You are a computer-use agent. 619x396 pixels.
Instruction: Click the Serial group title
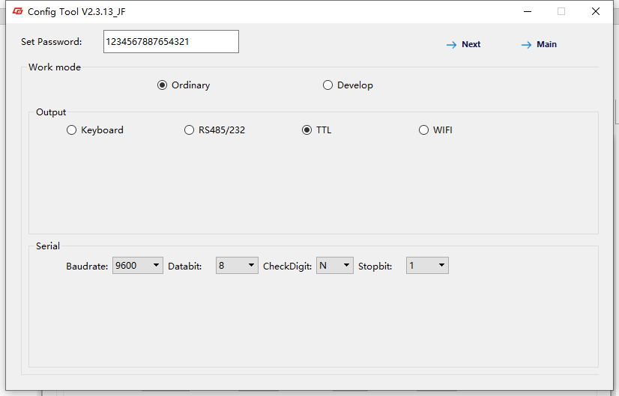point(48,246)
